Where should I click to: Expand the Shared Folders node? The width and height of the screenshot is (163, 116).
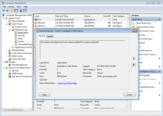[x=7, y=50]
